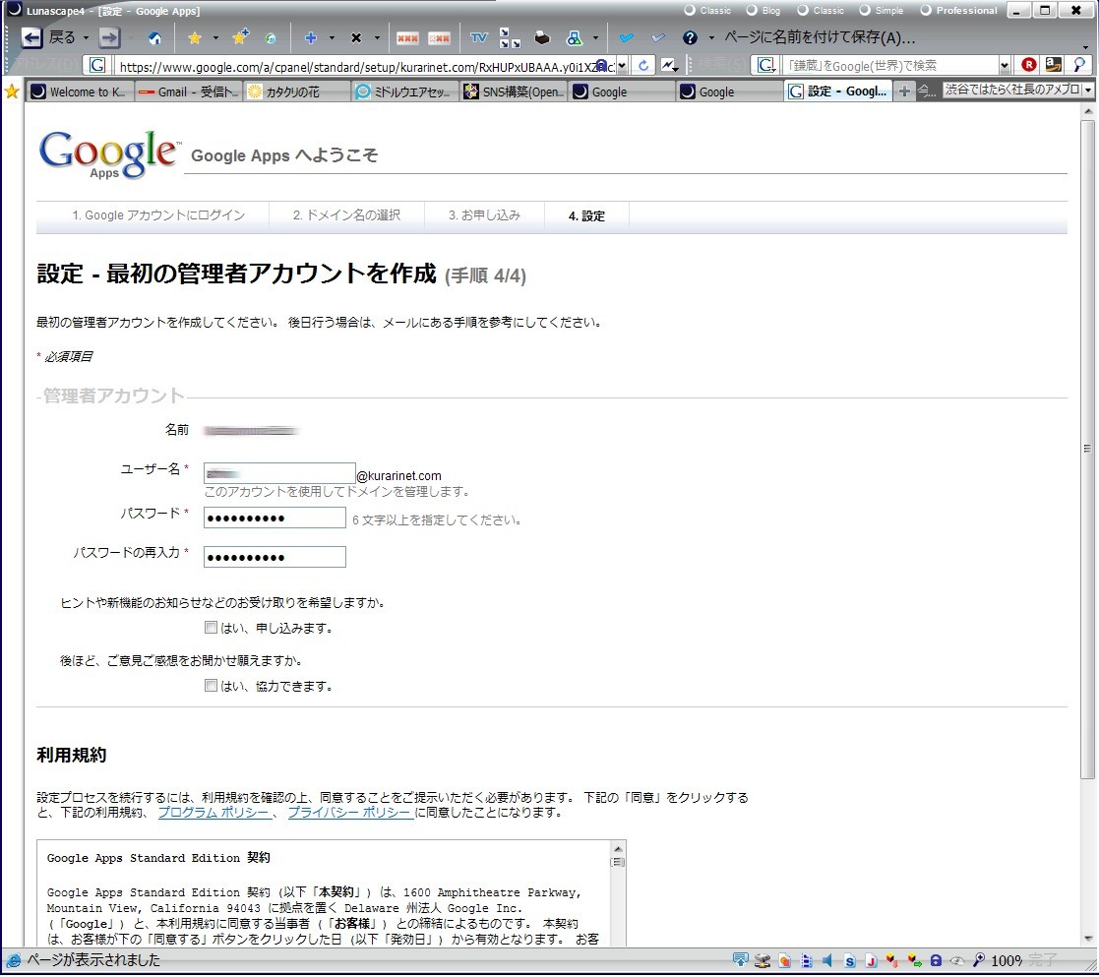Click the zoom magnifier next to 100%
Image resolution: width=1099 pixels, height=977 pixels.
coord(979,961)
